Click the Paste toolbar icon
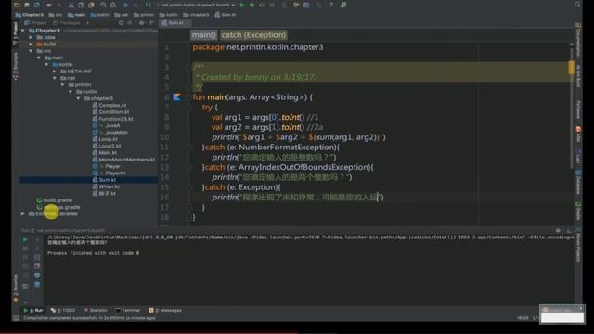The width and height of the screenshot is (594, 334). click(91, 5)
